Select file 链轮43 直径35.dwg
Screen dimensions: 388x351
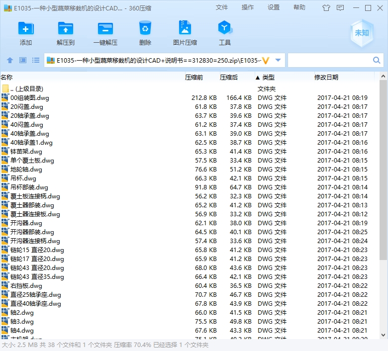click(37, 276)
